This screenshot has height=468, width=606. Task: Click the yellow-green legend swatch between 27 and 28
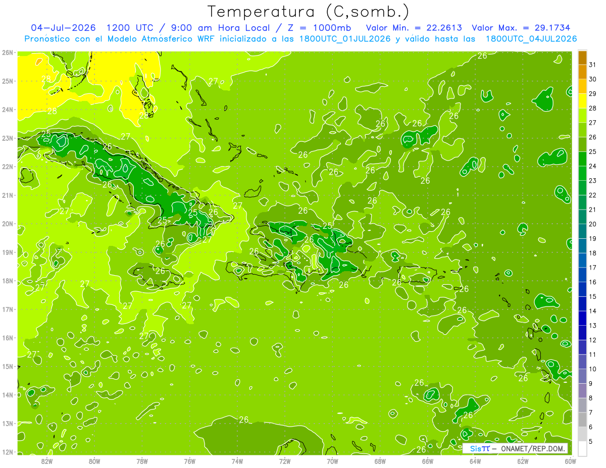pyautogui.click(x=583, y=116)
